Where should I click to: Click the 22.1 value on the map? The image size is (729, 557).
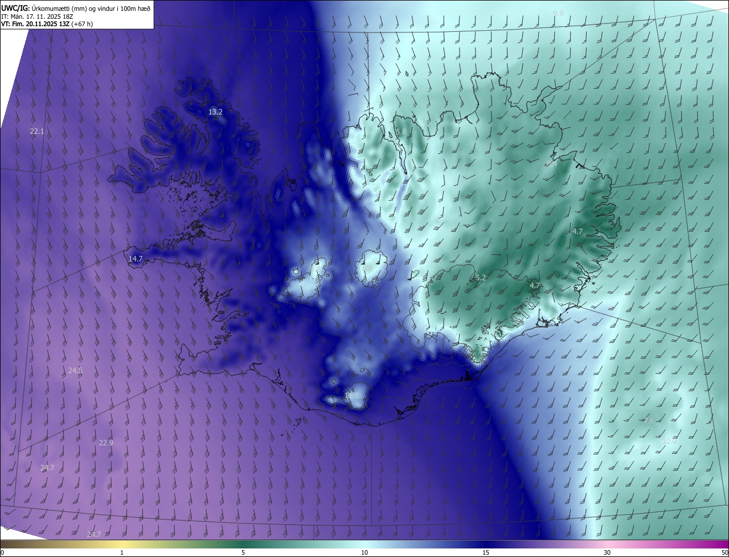pyautogui.click(x=37, y=132)
